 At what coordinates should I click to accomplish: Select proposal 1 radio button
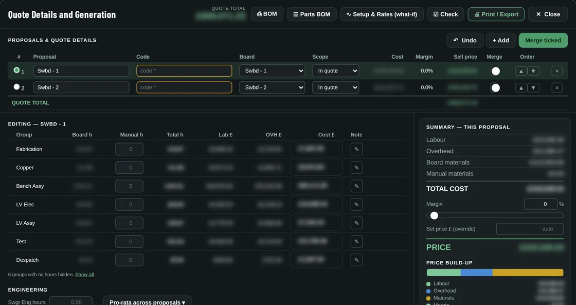tap(16, 70)
